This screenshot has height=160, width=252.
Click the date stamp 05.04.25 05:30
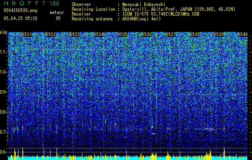click(20, 18)
